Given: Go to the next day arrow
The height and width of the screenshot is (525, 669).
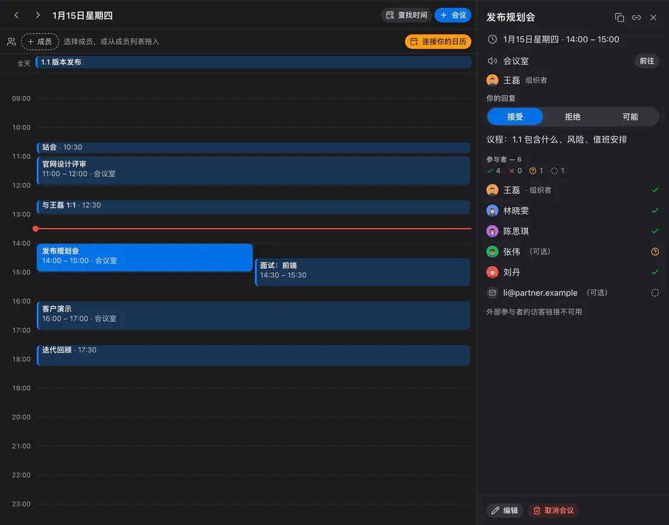Looking at the screenshot, I should pos(37,15).
